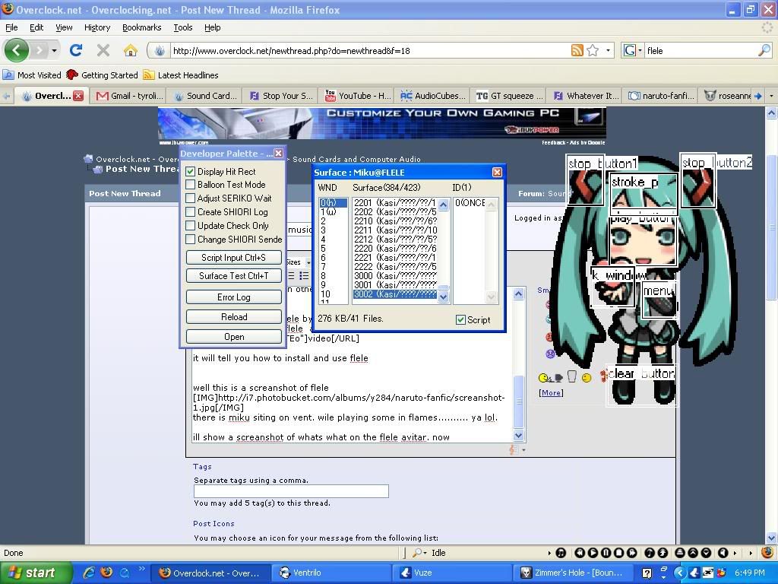Screen dimensions: 778x584
Task: Click inside the Tags input field
Action: [290, 490]
